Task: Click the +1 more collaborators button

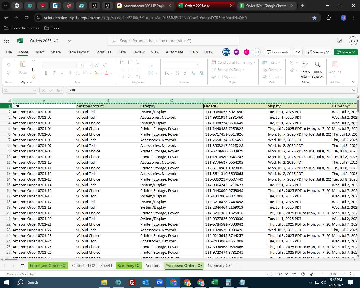Action: coord(257,52)
